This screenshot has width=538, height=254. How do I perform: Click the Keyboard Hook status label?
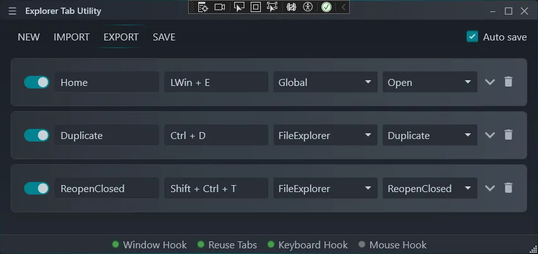click(313, 245)
